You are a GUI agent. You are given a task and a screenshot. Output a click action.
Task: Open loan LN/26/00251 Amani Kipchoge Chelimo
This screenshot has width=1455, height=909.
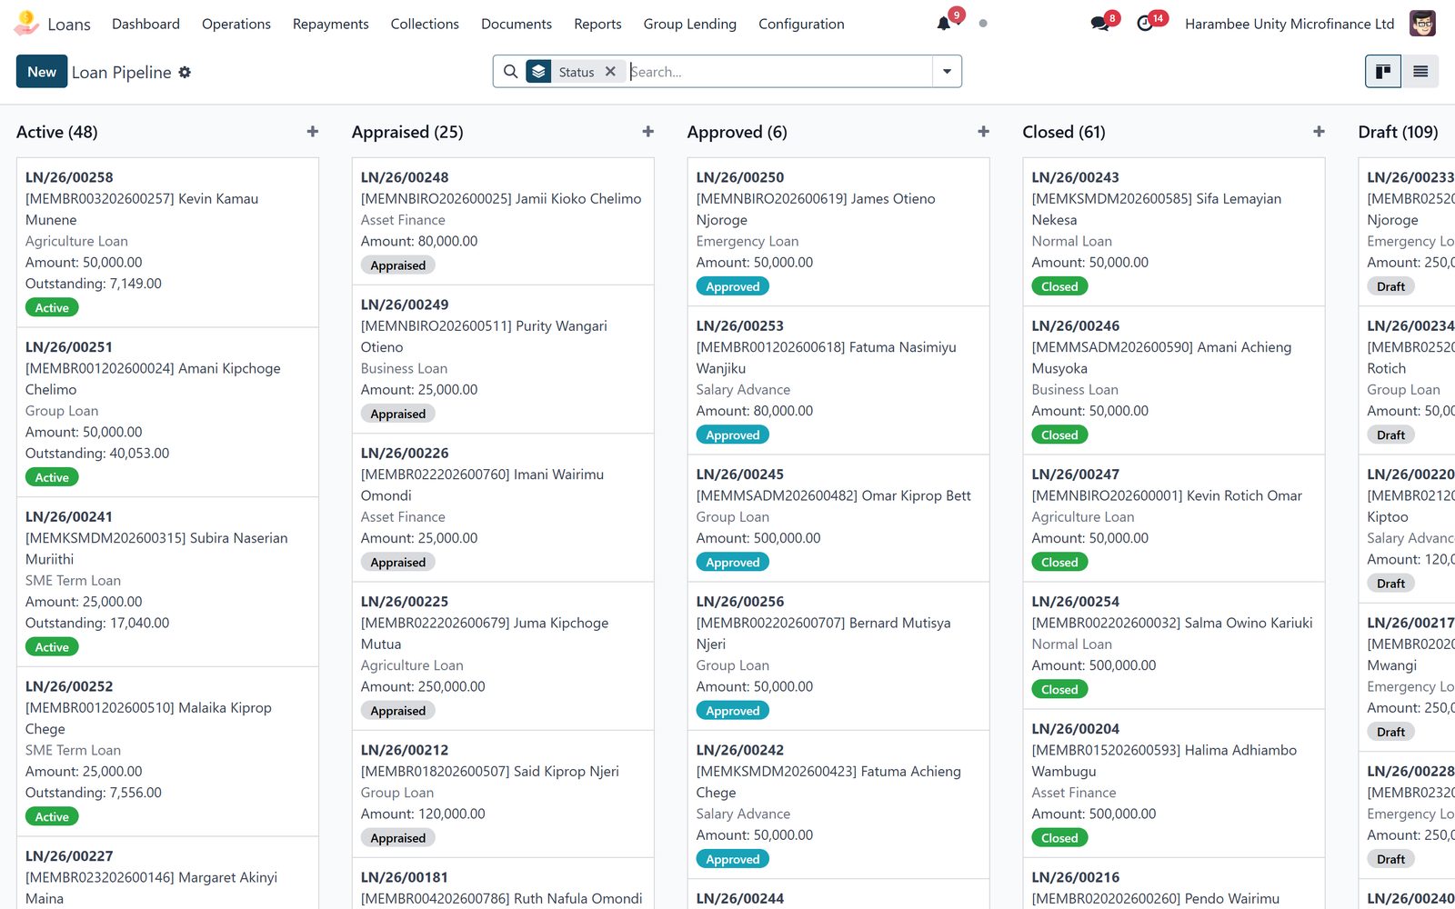point(167,412)
